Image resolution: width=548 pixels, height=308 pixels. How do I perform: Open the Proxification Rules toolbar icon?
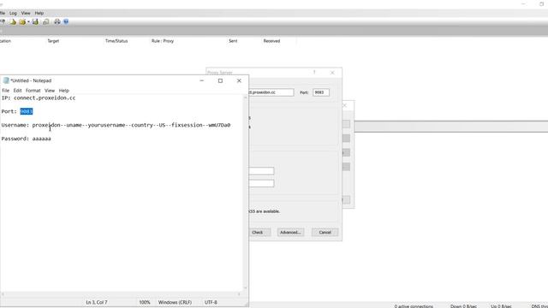(13, 21)
